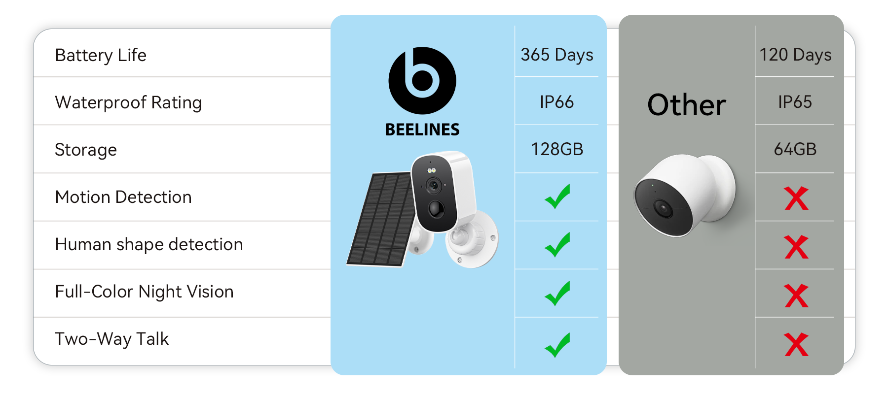This screenshot has width=888, height=394.
Task: Click the red X for Human shape detection
Action: point(796,247)
